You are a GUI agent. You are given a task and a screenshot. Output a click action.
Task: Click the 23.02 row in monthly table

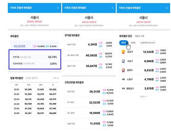coord(35,94)
